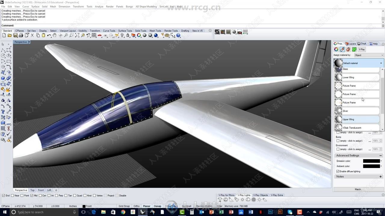385x216 pixels.
Task: Click the V-Ray button in properties panel
Action: tap(362, 49)
